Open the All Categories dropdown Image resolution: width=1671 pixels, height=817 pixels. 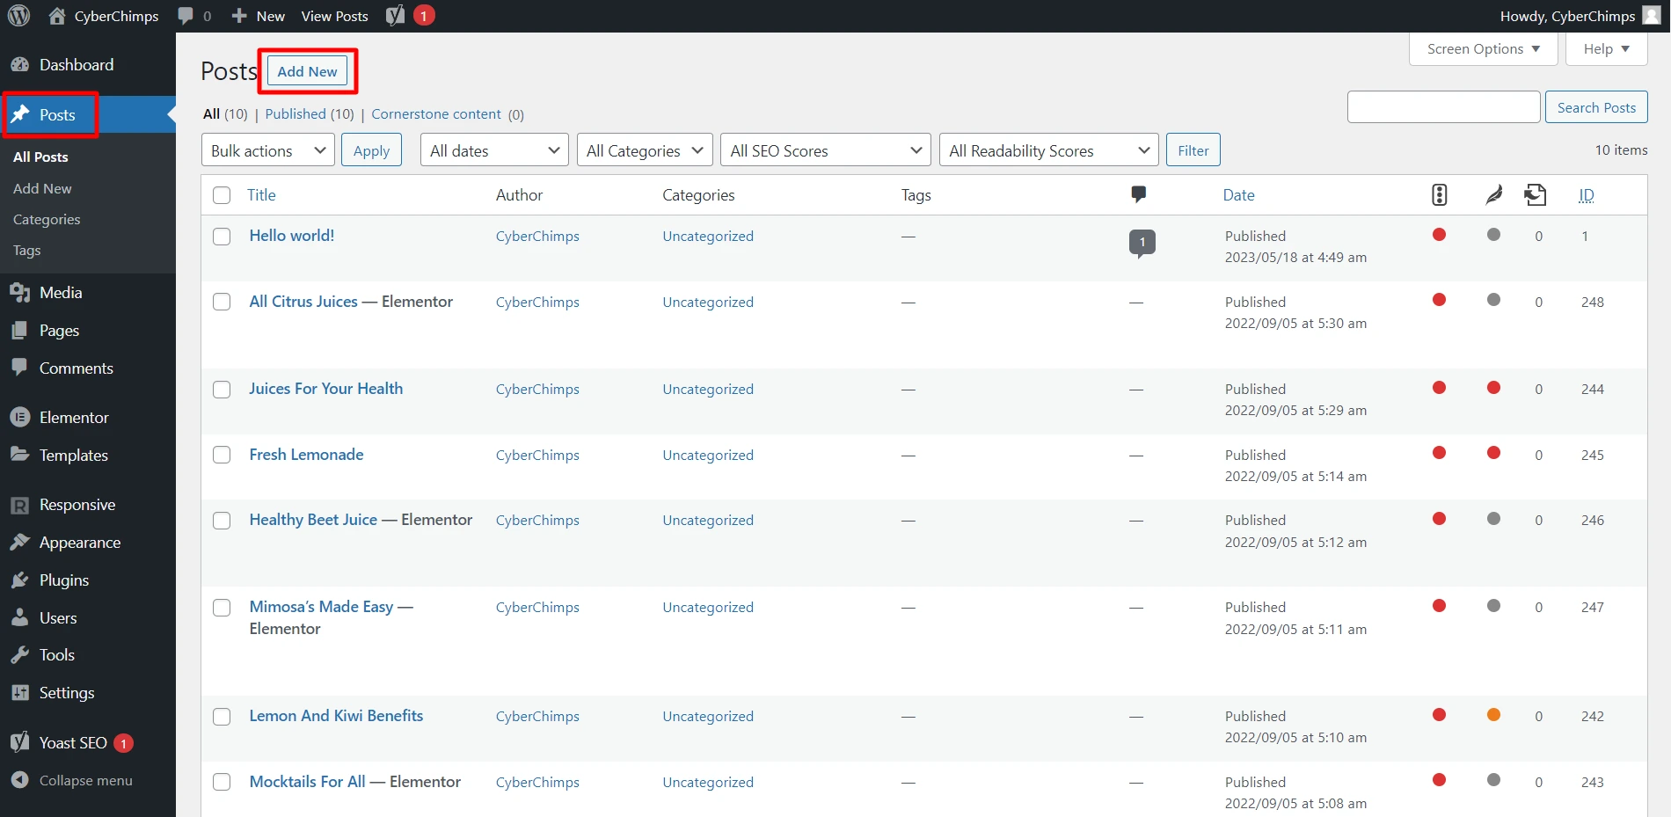tap(645, 150)
